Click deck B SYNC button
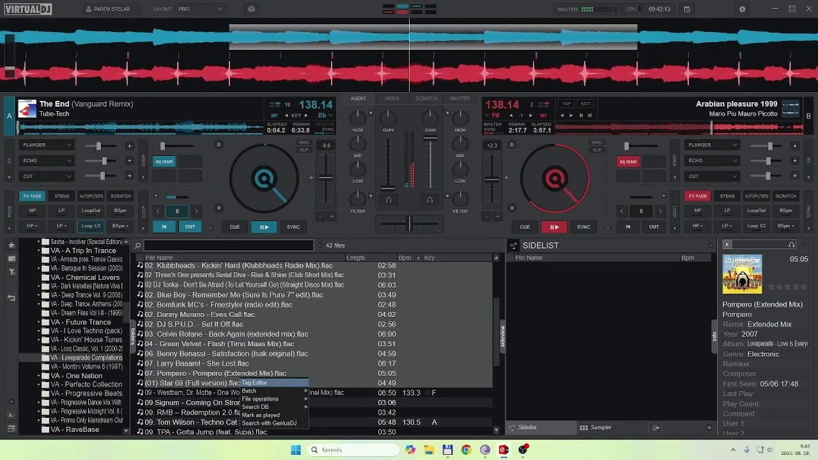818x460 pixels. click(x=583, y=227)
